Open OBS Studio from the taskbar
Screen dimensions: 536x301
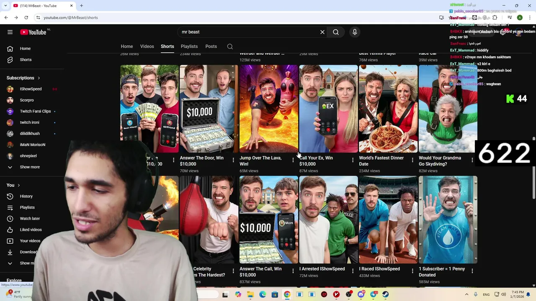pos(348,295)
